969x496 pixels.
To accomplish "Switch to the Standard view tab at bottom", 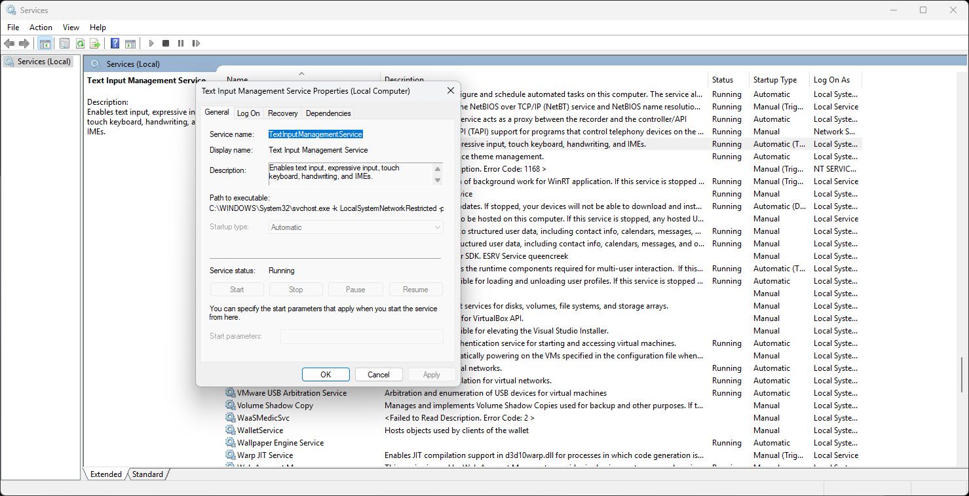I will (x=147, y=474).
